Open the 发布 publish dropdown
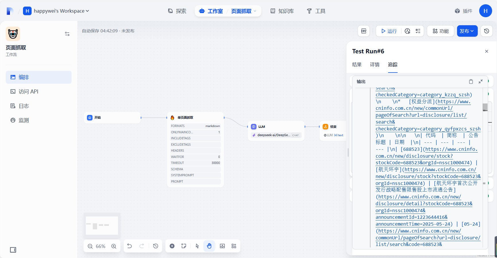 (467, 31)
